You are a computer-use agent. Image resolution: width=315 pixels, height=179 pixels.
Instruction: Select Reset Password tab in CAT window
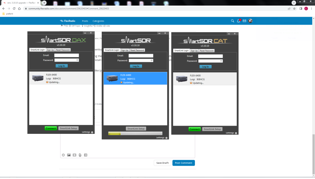click(207, 51)
